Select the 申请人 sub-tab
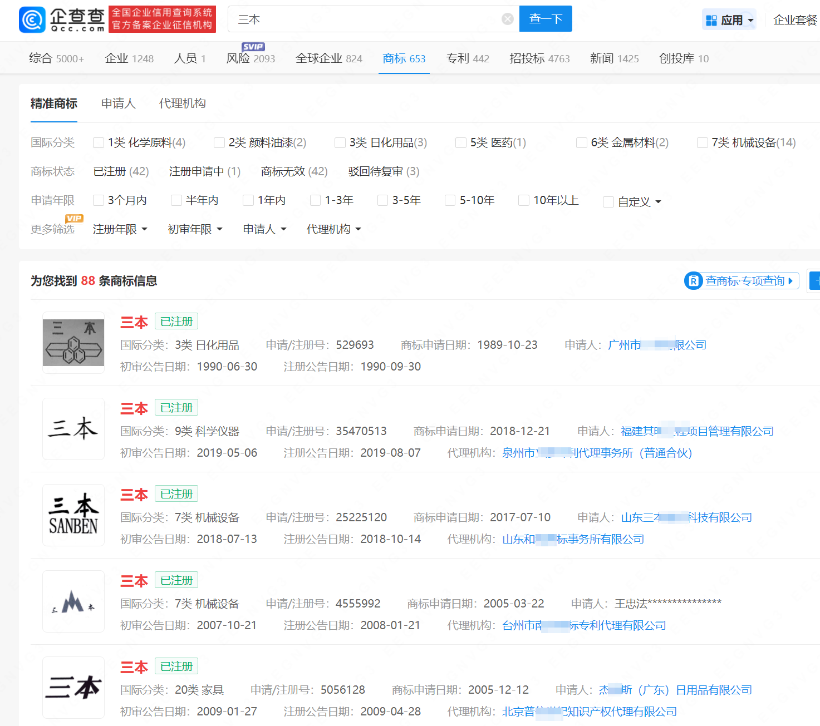The image size is (820, 726). [x=118, y=103]
